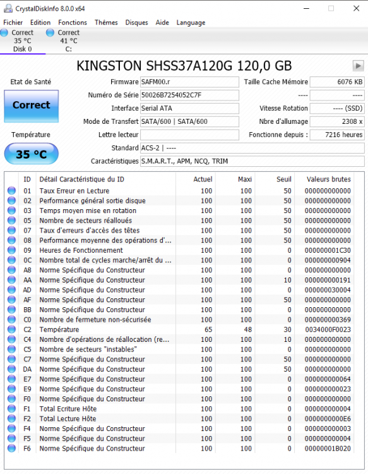Click the serial number field 50026B7254052C7F
The width and height of the screenshot is (368, 474).
point(189,95)
